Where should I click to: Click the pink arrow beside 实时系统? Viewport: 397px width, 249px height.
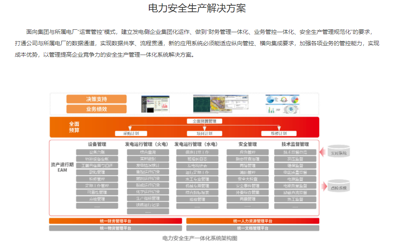coord(324,152)
